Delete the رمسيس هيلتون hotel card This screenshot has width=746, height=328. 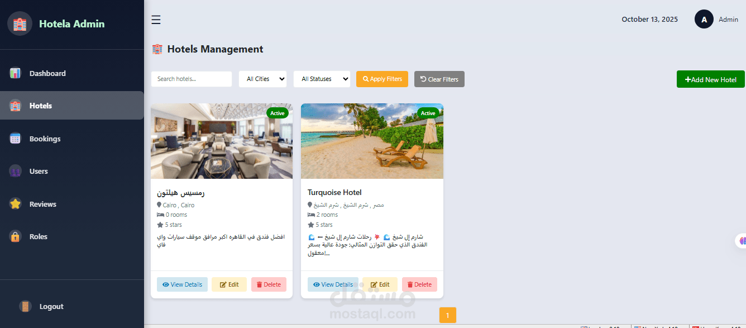click(269, 284)
